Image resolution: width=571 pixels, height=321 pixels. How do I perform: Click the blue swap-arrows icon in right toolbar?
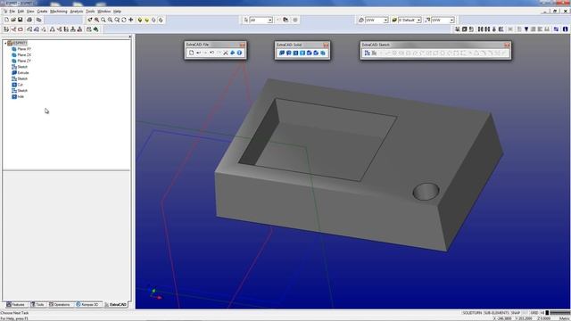(556, 29)
